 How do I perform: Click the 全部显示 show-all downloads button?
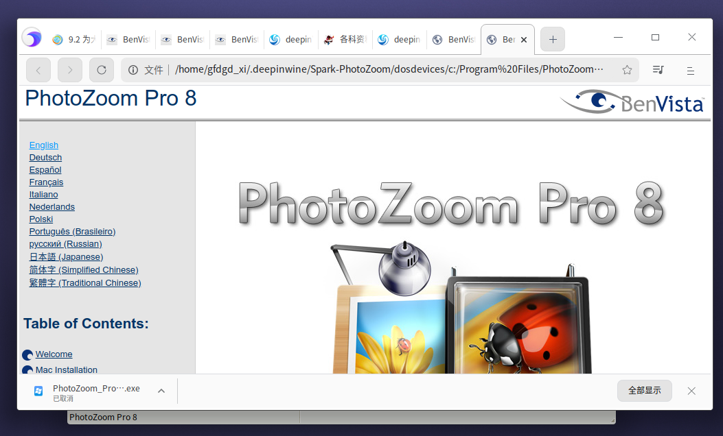tap(644, 391)
